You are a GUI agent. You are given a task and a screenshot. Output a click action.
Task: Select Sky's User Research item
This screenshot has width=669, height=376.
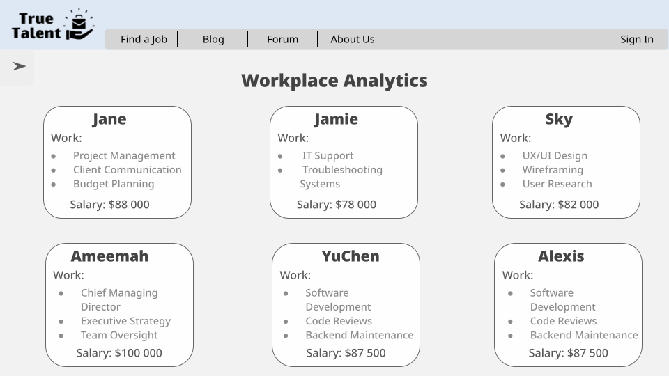[x=557, y=184]
